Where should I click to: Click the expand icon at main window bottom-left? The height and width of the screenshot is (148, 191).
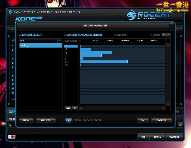pyautogui.click(x=12, y=137)
